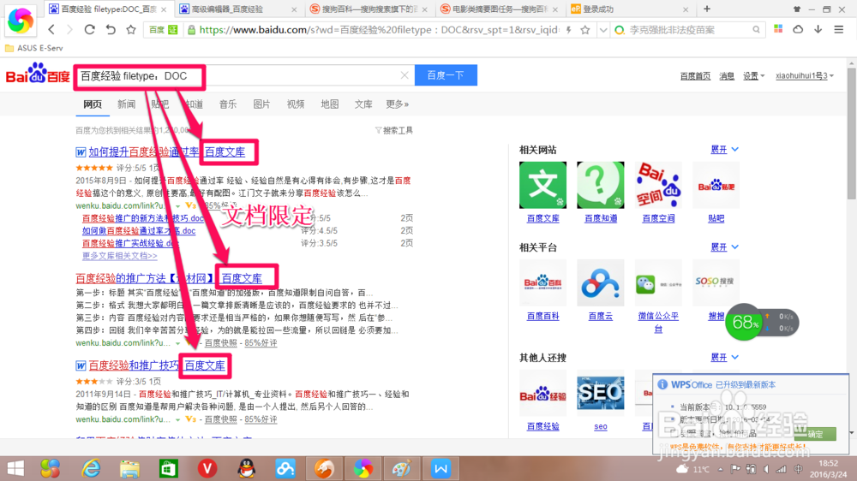This screenshot has width=857, height=481.
Task: Open the xiaohuihui1号3 account dropdown
Action: coord(805,76)
